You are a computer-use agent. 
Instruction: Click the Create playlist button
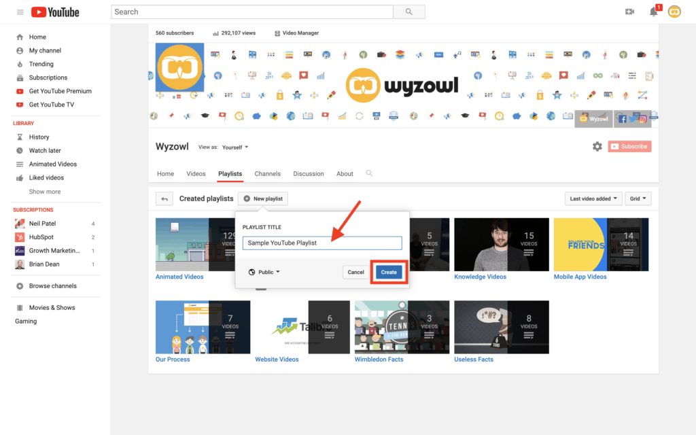tap(389, 272)
